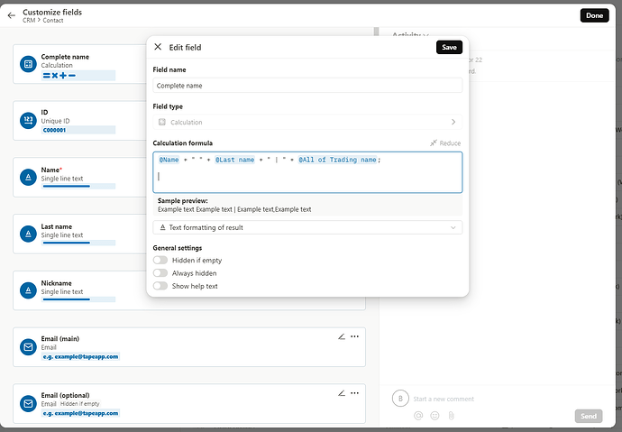Close the Edit field dialog
Screen dimensions: 622x432
pyautogui.click(x=158, y=47)
